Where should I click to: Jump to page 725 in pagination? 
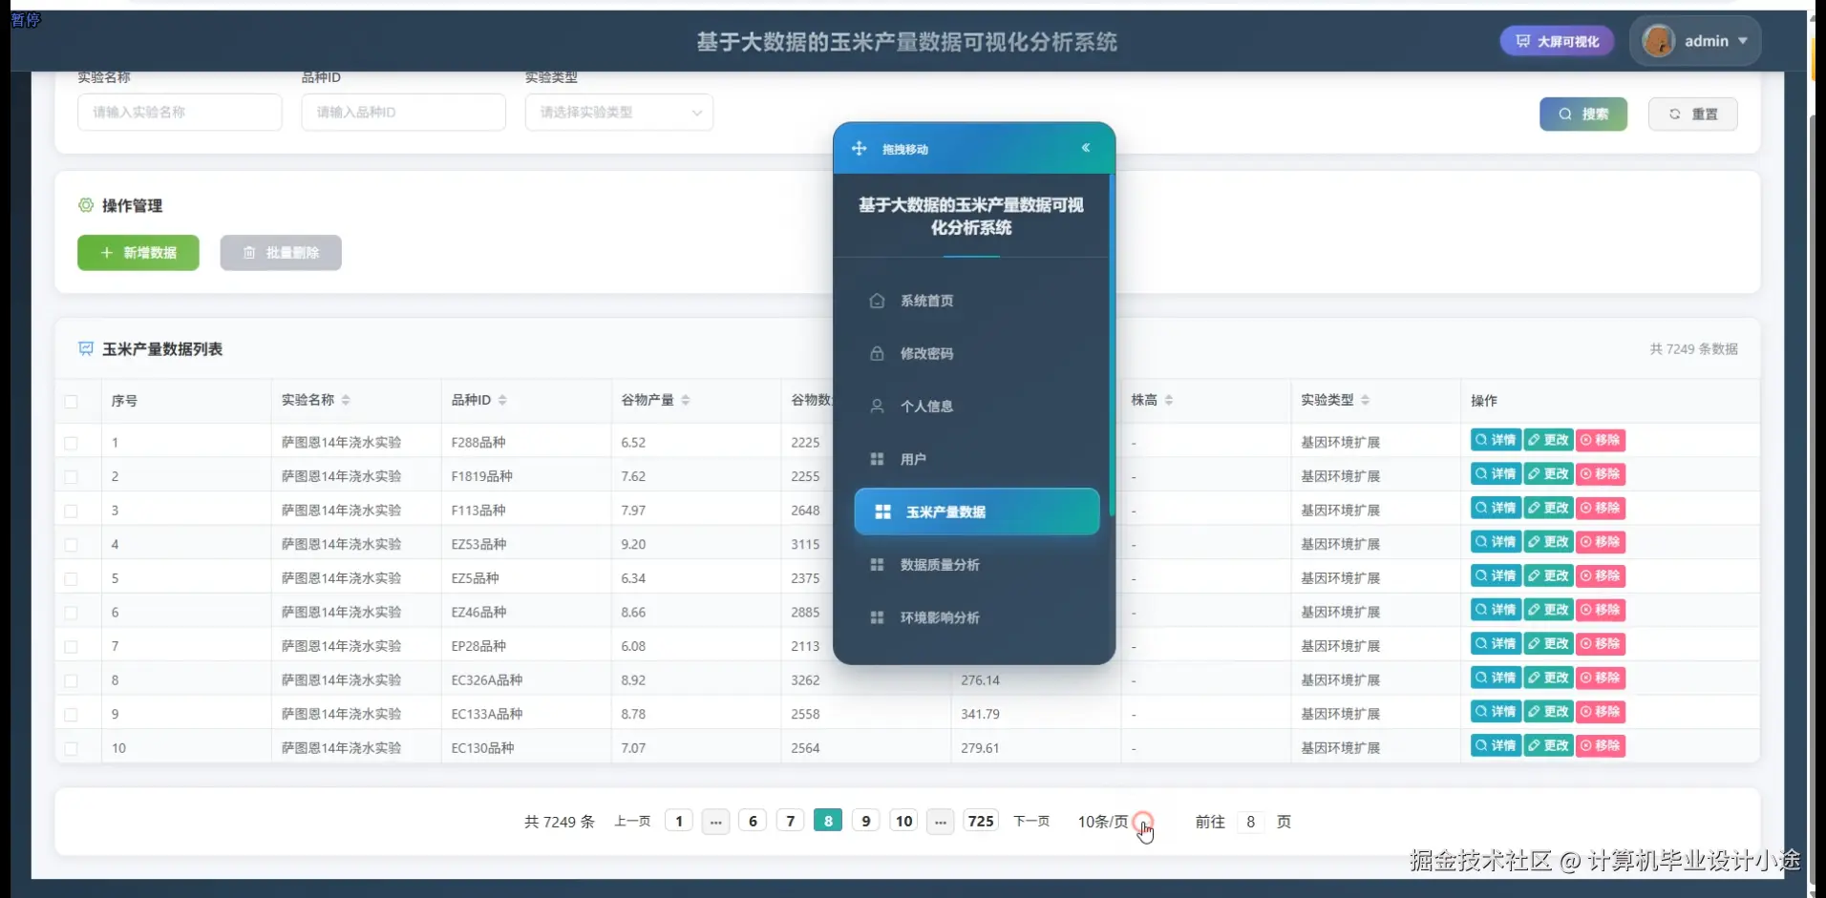coord(981,820)
